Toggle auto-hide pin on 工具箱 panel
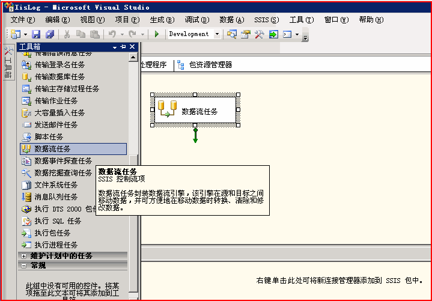 (x=123, y=47)
